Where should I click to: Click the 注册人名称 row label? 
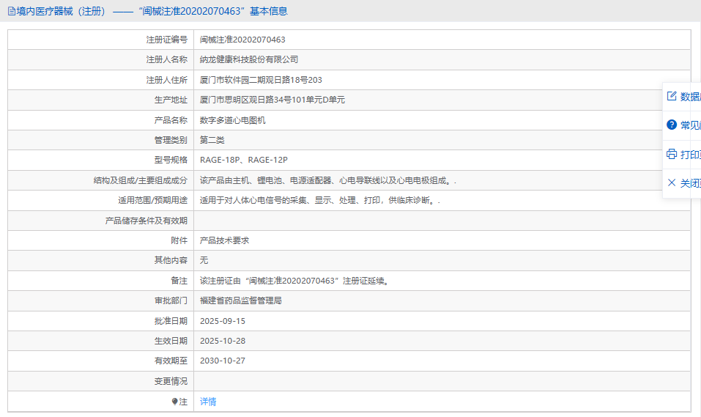[167, 59]
